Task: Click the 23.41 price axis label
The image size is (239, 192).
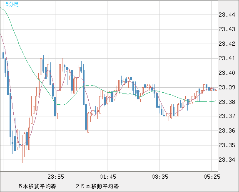Action: click(227, 58)
